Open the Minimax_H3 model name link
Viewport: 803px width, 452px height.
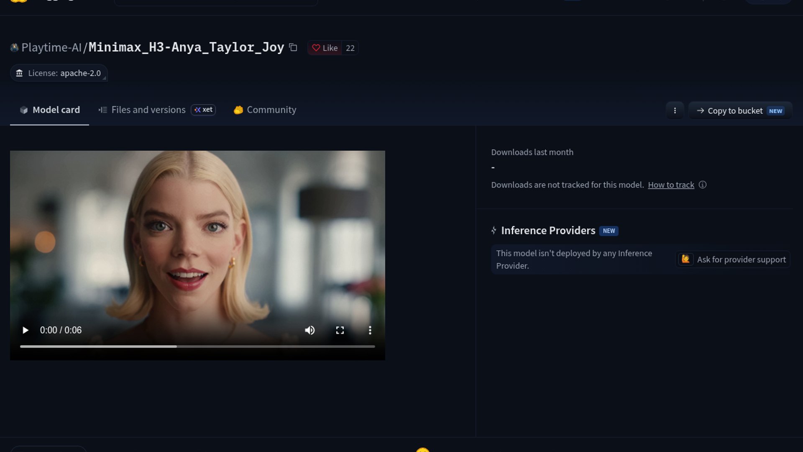(186, 47)
